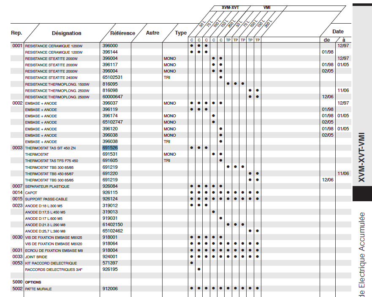This screenshot has width=372, height=297.
Task: Select reference number 396174
Action: click(110, 116)
